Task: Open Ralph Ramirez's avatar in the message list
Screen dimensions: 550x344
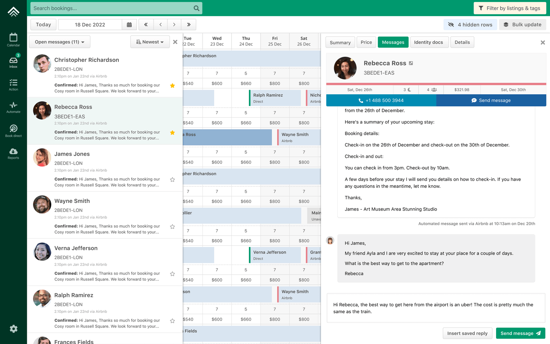Action: point(42,299)
